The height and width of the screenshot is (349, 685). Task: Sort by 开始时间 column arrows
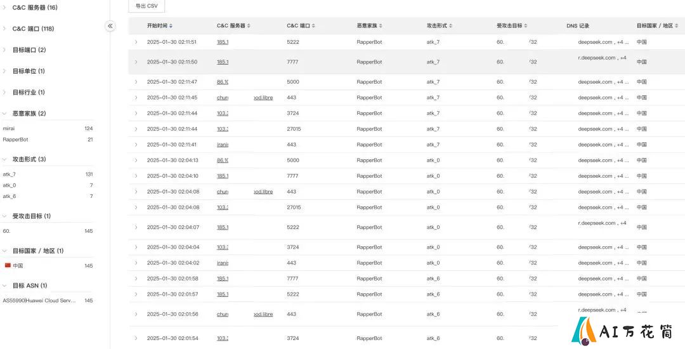(171, 26)
